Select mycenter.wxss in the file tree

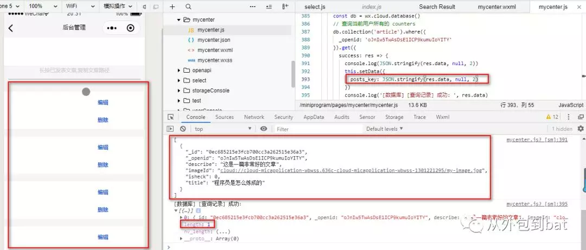[x=215, y=60]
